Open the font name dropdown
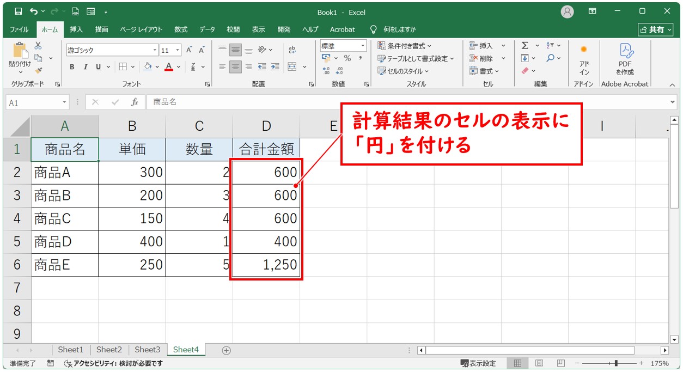 pos(155,50)
